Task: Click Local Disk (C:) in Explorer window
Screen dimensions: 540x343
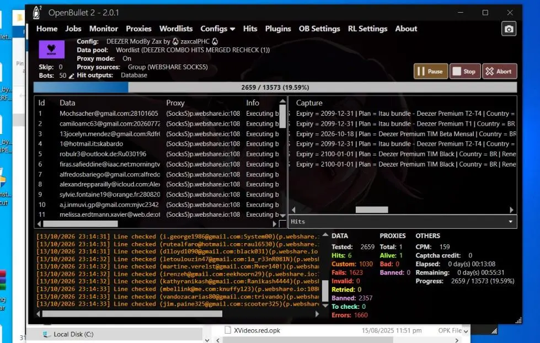Action: point(73,334)
